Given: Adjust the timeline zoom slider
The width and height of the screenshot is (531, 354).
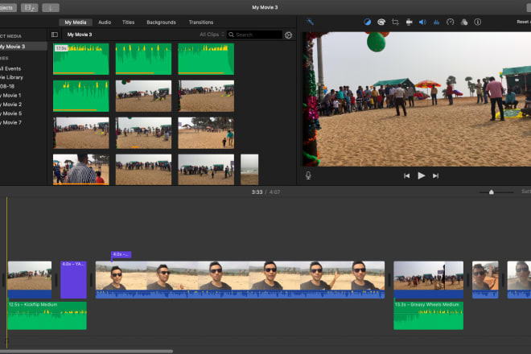Looking at the screenshot, I should 492,192.
